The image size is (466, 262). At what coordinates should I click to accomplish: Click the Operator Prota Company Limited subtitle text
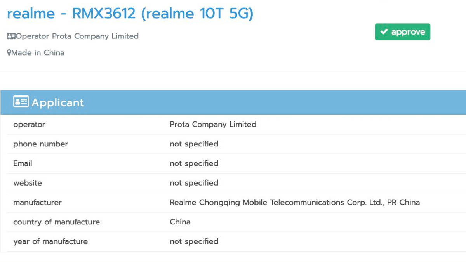pos(77,36)
